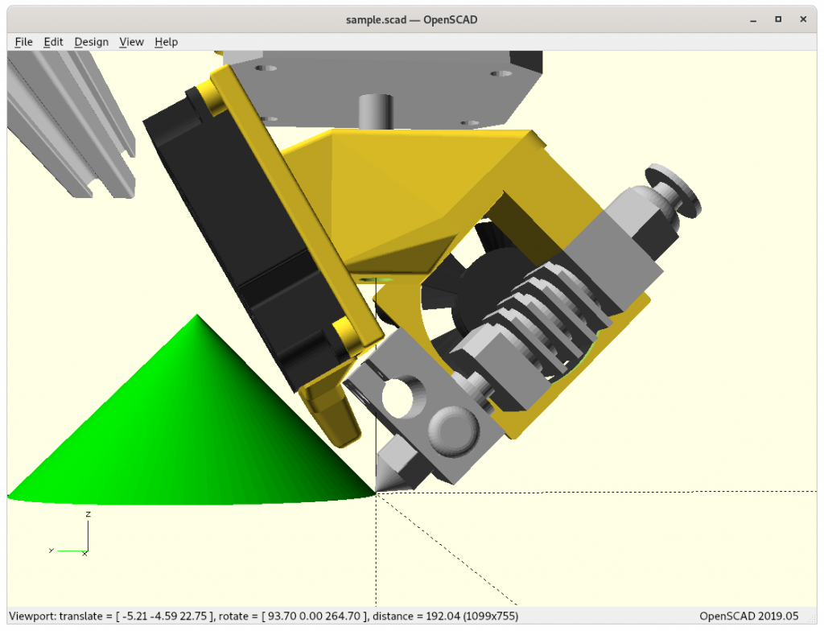The width and height of the screenshot is (824, 631).
Task: Minimize the OpenSCAD window
Action: tap(753, 20)
